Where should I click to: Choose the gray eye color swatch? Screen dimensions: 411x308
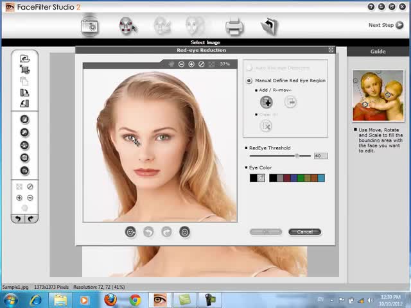click(x=280, y=178)
